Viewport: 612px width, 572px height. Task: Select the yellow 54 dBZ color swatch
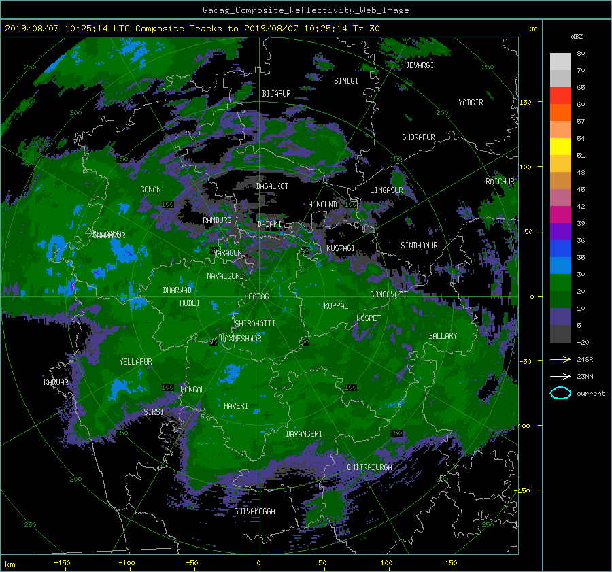(x=560, y=146)
